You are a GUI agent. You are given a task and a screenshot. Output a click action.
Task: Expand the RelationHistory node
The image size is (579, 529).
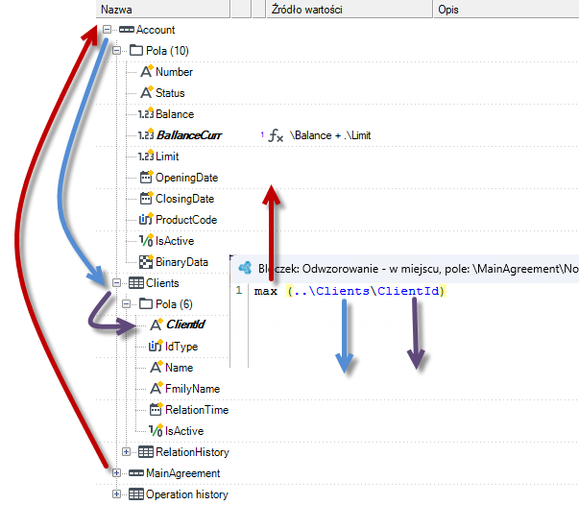(x=126, y=452)
